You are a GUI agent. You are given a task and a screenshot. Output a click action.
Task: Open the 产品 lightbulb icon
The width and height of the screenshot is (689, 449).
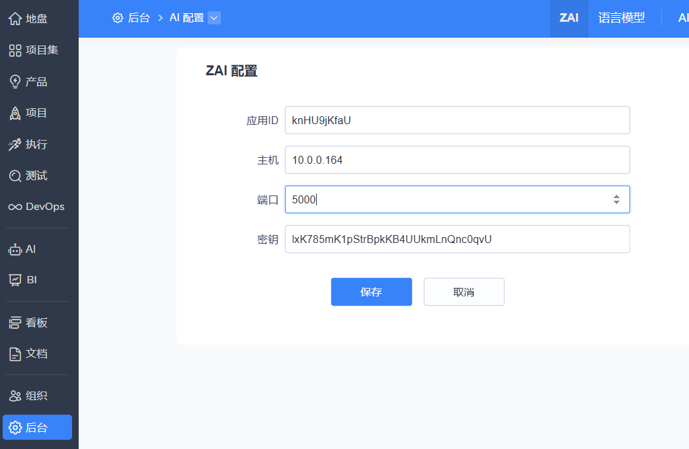tap(15, 82)
